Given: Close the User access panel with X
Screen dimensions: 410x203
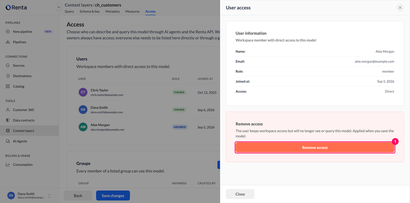Looking at the screenshot, I should coord(400,8).
